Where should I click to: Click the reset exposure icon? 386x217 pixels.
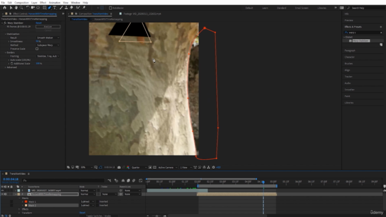[x=214, y=168]
